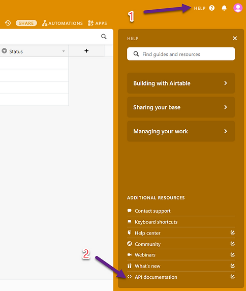Click the chevron on Sharing your base
Screen dimensions: 246x291
pos(226,107)
